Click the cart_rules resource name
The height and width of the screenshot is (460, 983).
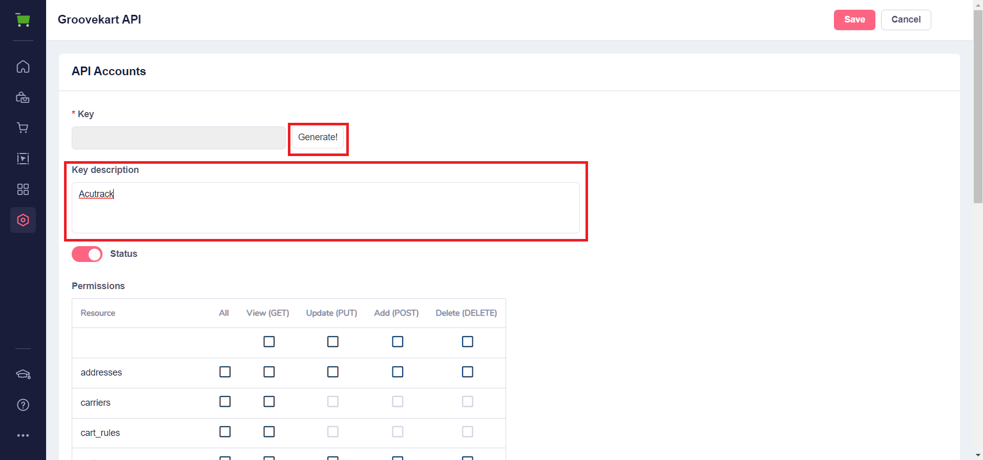[x=100, y=433]
